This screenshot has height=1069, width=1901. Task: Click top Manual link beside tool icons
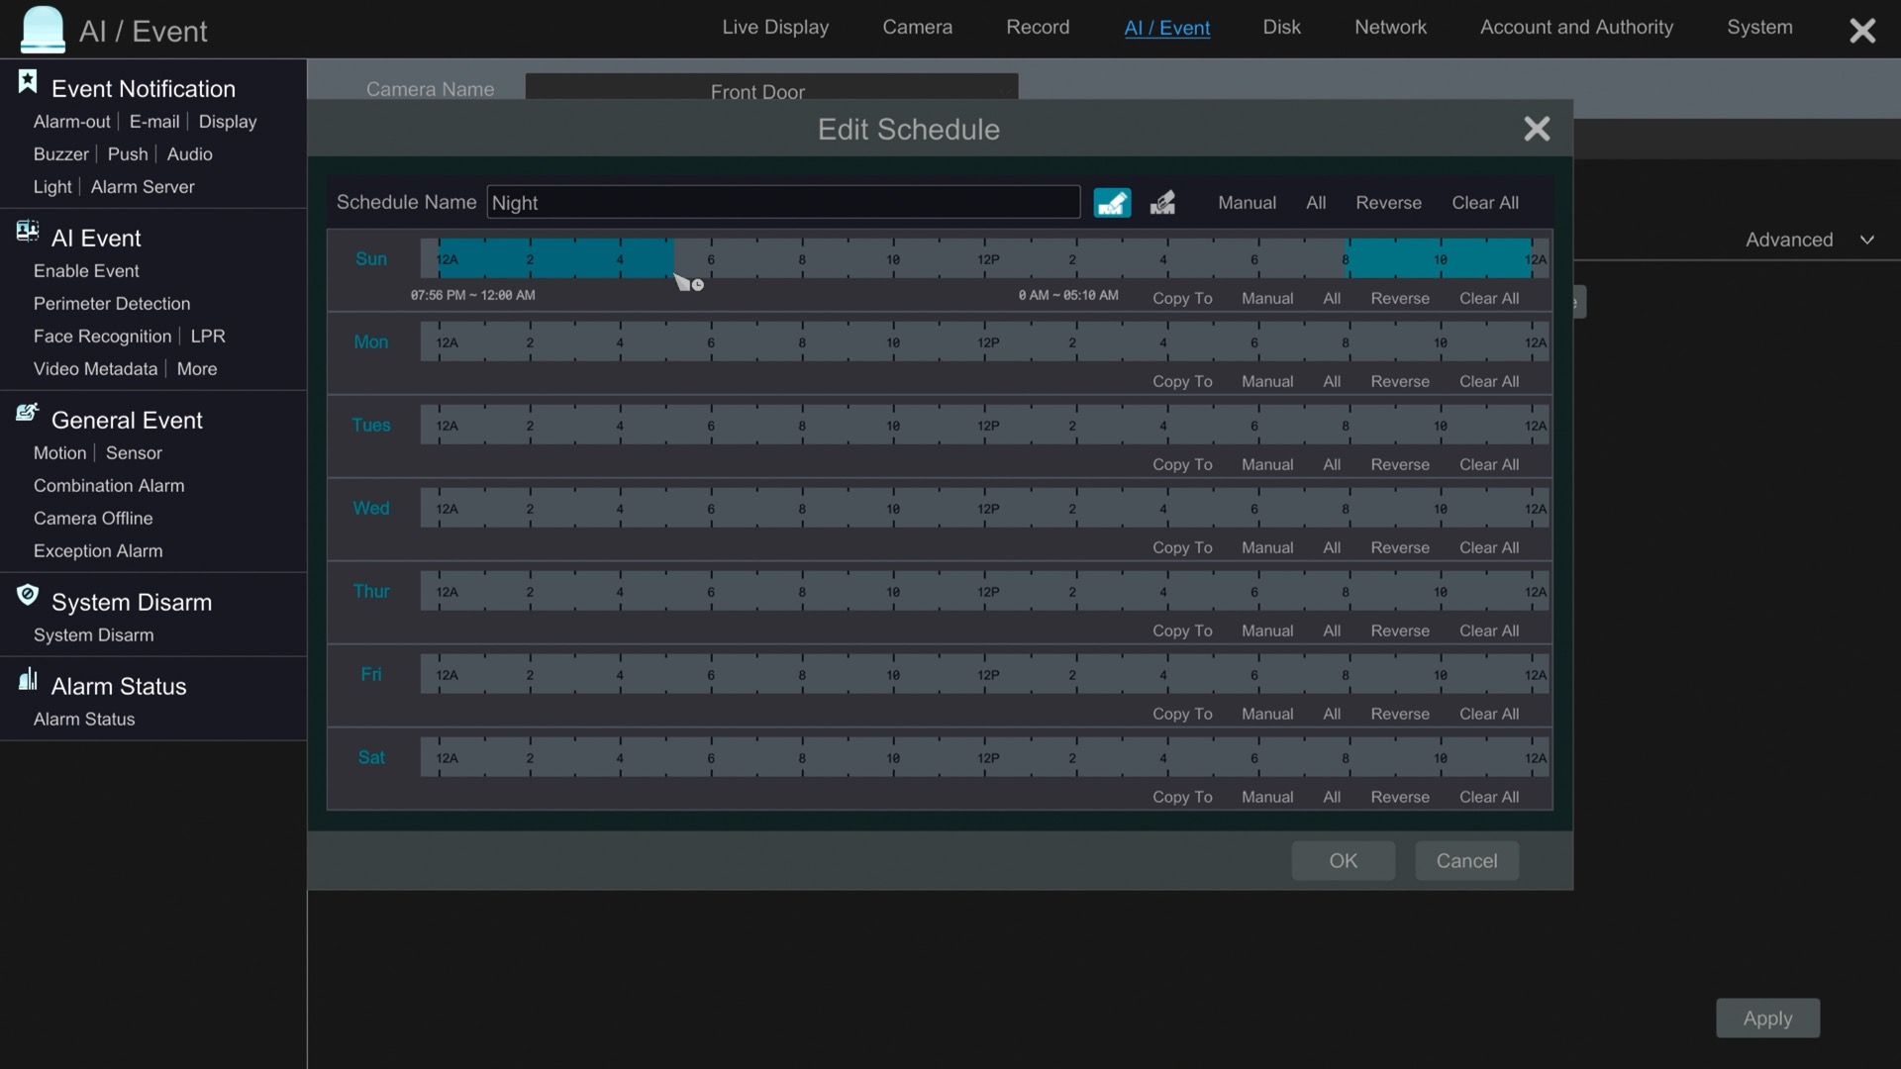coord(1247,203)
